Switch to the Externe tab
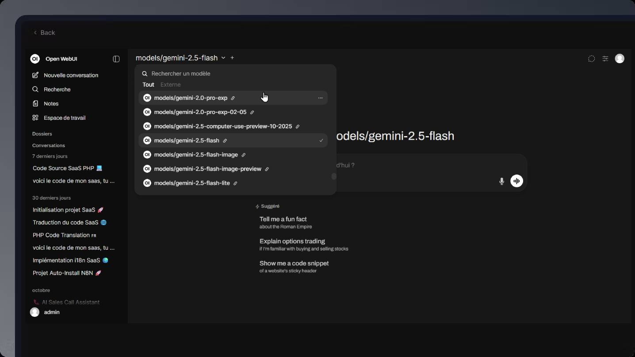635x357 pixels. 170,85
